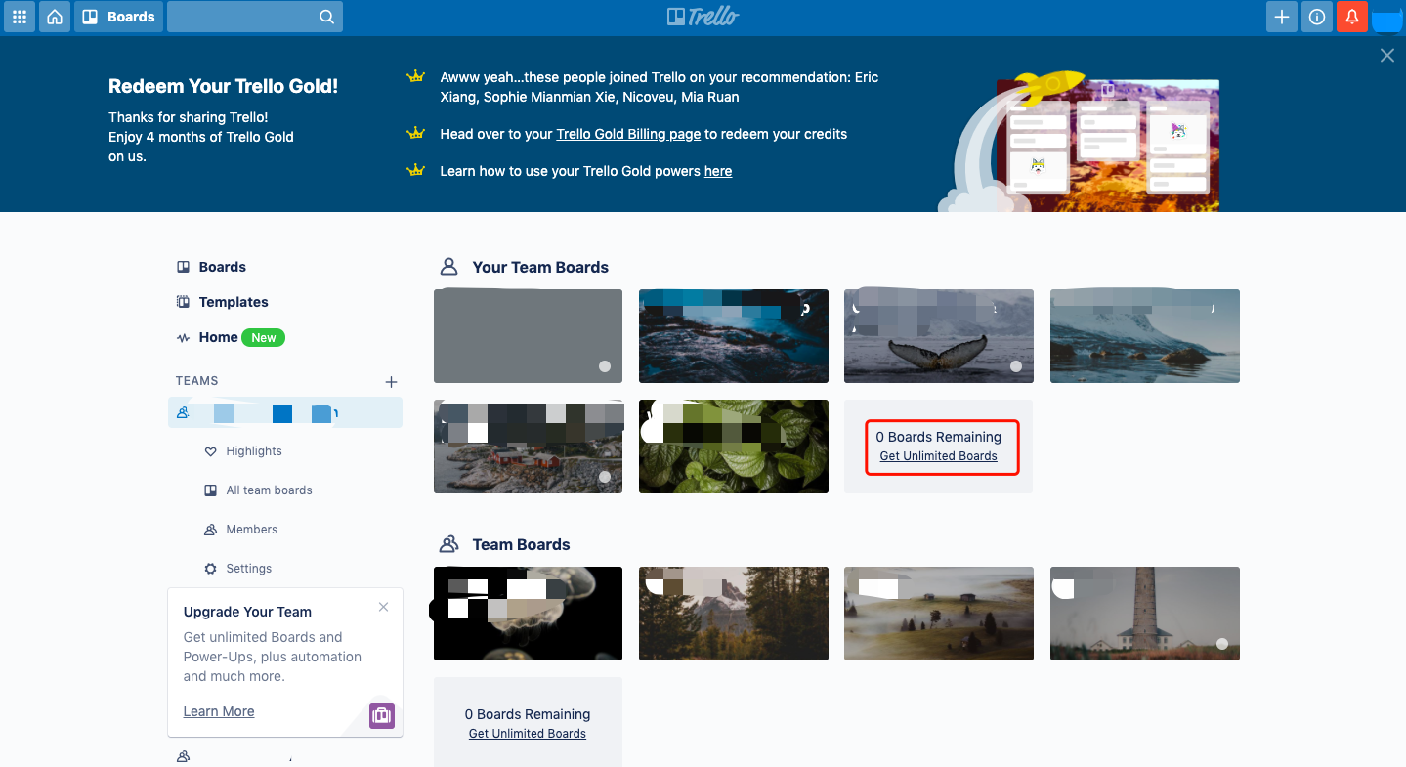The width and height of the screenshot is (1406, 767).
Task: Click the search input field
Action: 255,17
